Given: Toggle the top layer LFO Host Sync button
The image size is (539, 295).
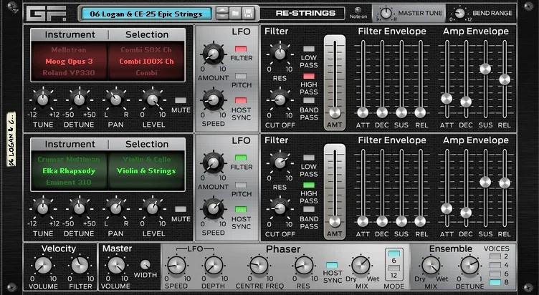Looking at the screenshot, I should coord(241,100).
